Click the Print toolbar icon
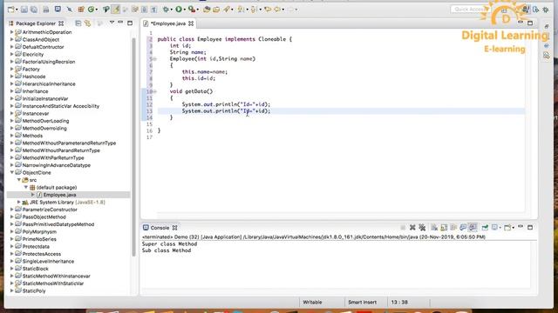The height and width of the screenshot is (313, 558). pos(46,10)
